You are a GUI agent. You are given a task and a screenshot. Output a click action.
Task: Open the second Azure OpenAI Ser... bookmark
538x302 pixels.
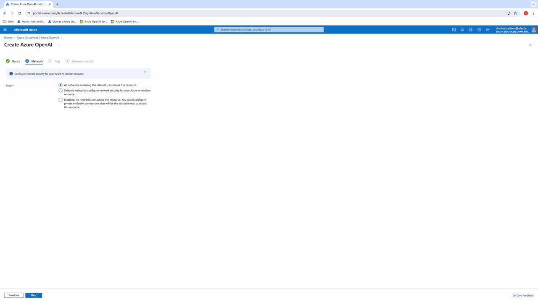pos(125,21)
